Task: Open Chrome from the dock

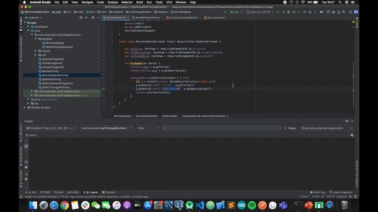Action: click(x=64, y=206)
